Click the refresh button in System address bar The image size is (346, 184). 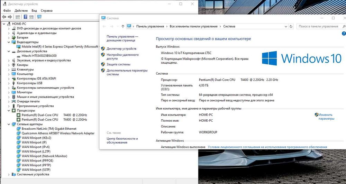click(x=291, y=26)
